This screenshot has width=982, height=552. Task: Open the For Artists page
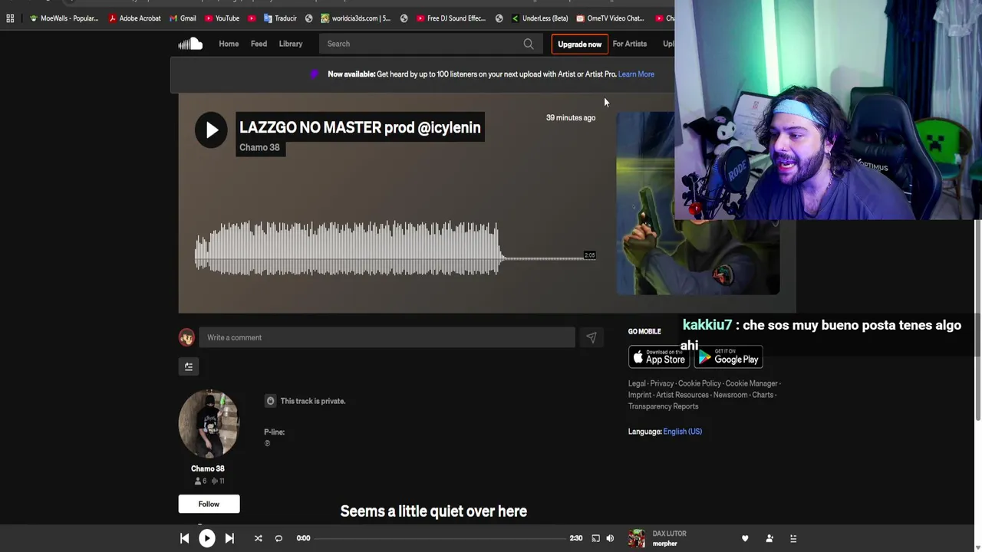629,44
